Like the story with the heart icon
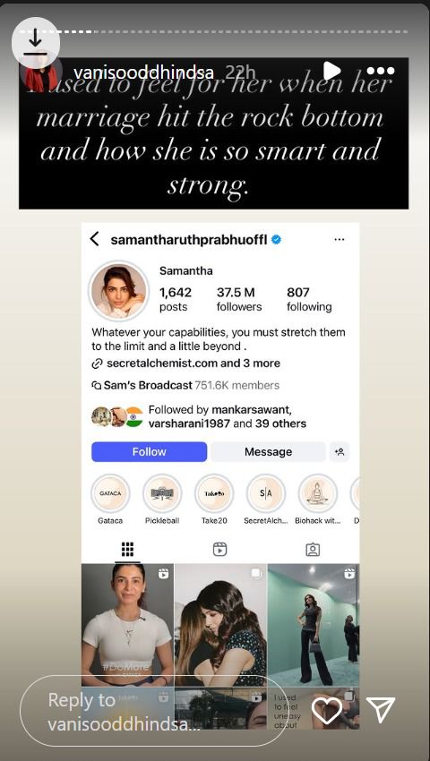Image resolution: width=430 pixels, height=761 pixels. click(x=326, y=711)
